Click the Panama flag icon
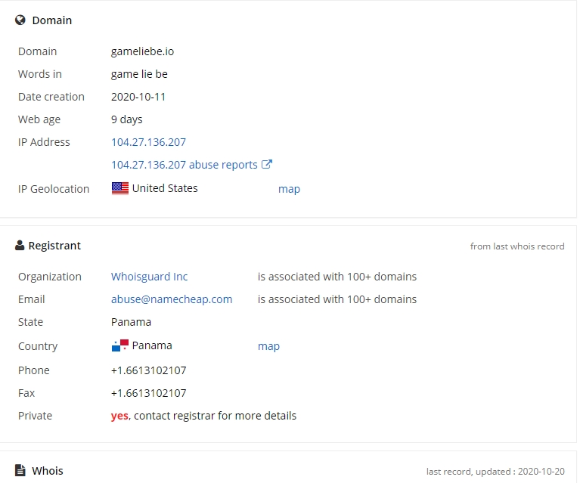The width and height of the screenshot is (580, 483). click(119, 345)
